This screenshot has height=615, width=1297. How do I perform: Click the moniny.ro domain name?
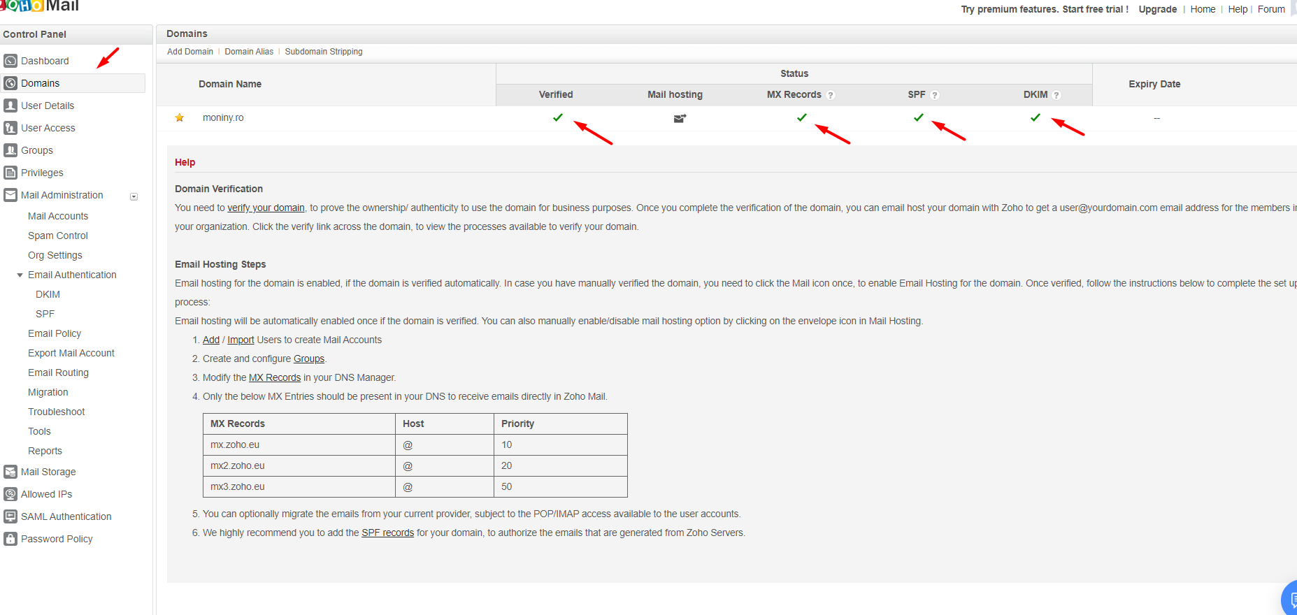click(x=223, y=117)
